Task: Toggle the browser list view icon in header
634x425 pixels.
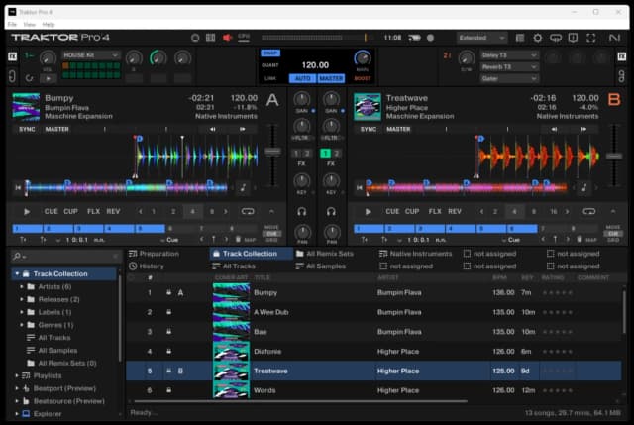Action: 520,38
